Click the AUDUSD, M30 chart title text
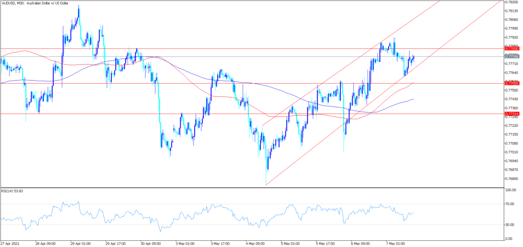Image resolution: width=523 pixels, height=247 pixels. [x=35, y=3]
